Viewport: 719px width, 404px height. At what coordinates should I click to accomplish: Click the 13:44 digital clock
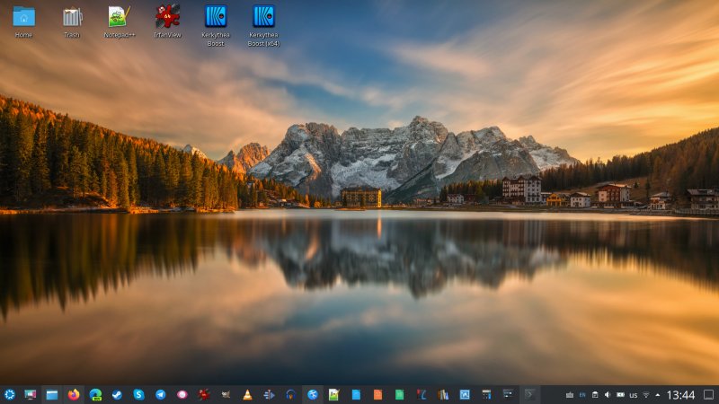coord(681,394)
